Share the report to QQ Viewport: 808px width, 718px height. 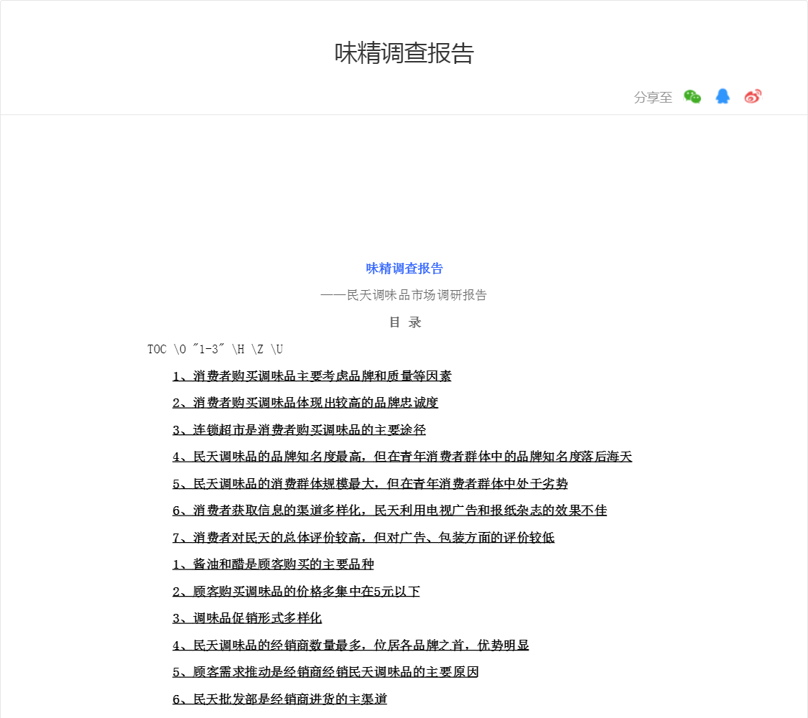click(x=723, y=96)
